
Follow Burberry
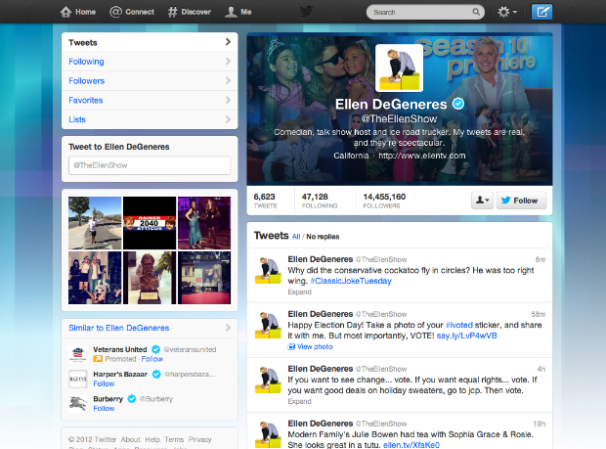point(104,408)
